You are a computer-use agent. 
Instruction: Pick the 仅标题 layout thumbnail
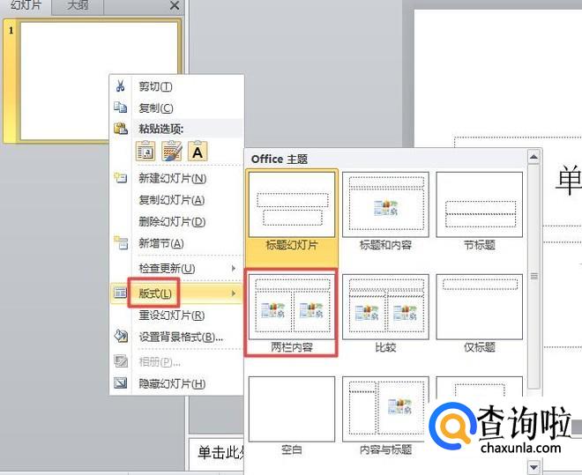[480, 314]
